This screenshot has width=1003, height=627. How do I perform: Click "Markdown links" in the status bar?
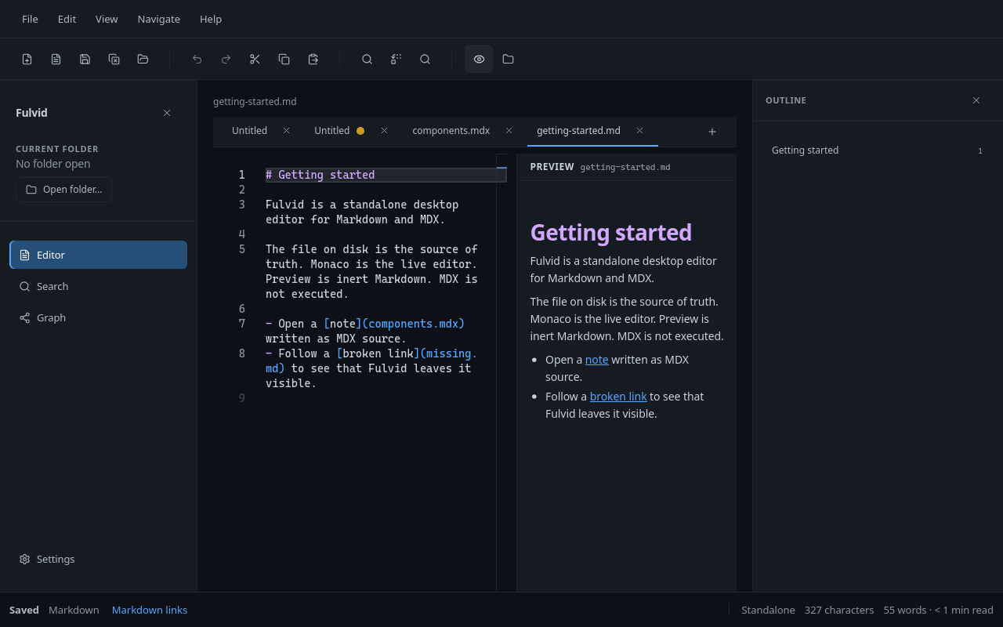click(x=150, y=610)
